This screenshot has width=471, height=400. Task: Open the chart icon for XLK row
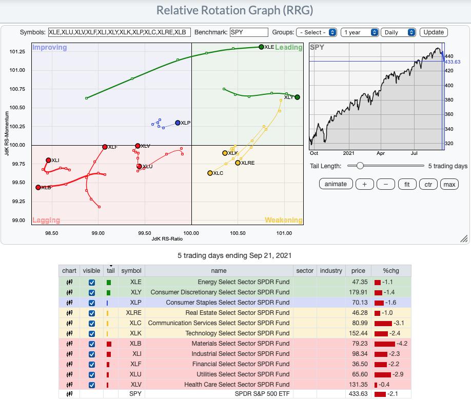(69, 333)
